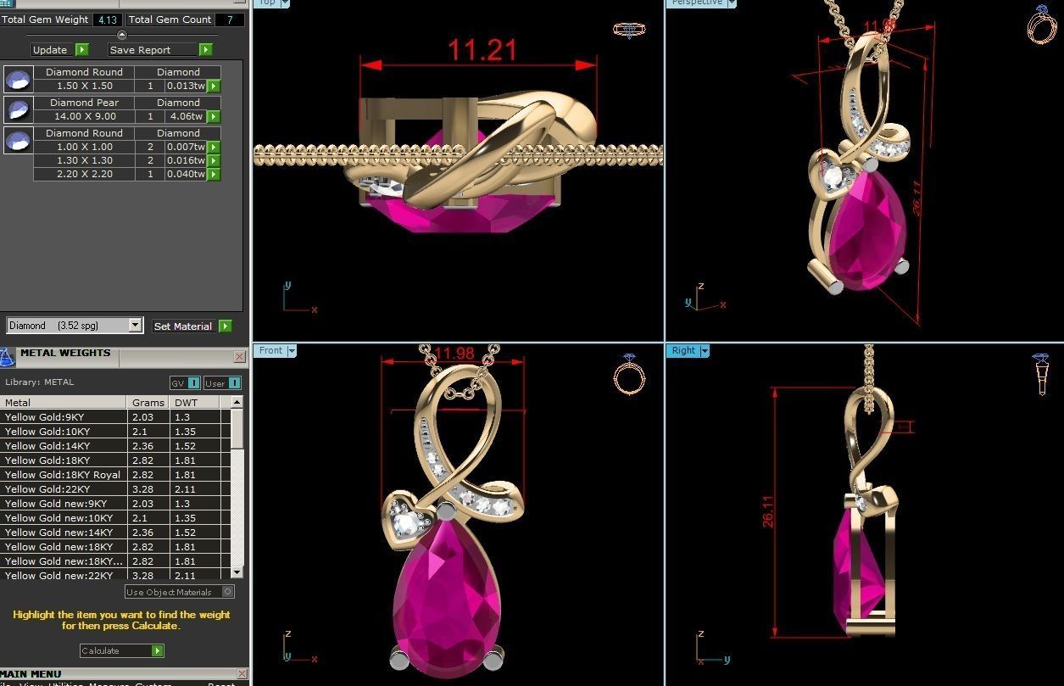Click the 26.11 dimension in the Right viewport
1064x686 pixels.
(768, 512)
